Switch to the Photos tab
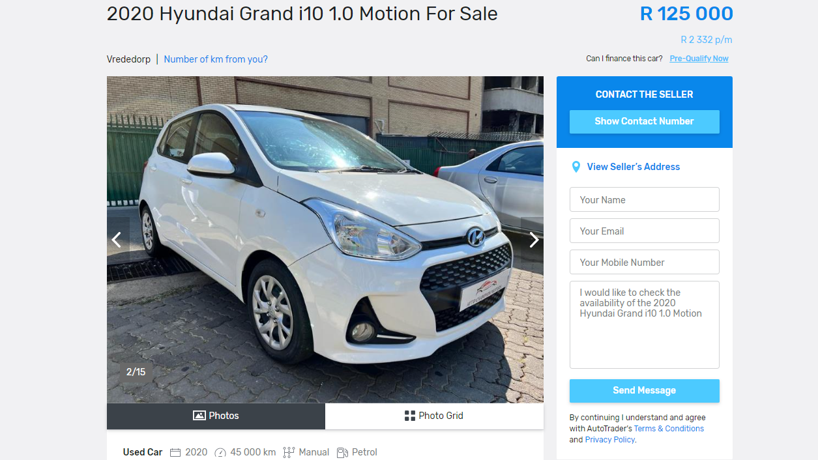 [x=216, y=416]
